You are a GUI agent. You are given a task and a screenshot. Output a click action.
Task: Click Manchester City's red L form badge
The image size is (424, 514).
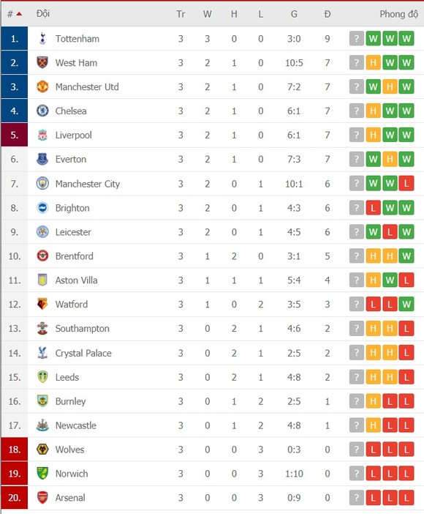point(406,183)
